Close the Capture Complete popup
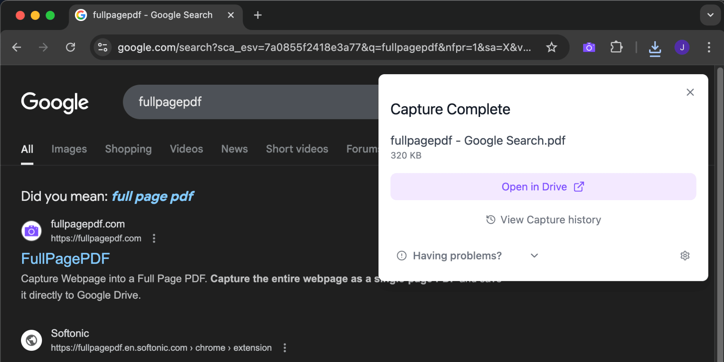This screenshot has height=362, width=724. click(x=690, y=92)
